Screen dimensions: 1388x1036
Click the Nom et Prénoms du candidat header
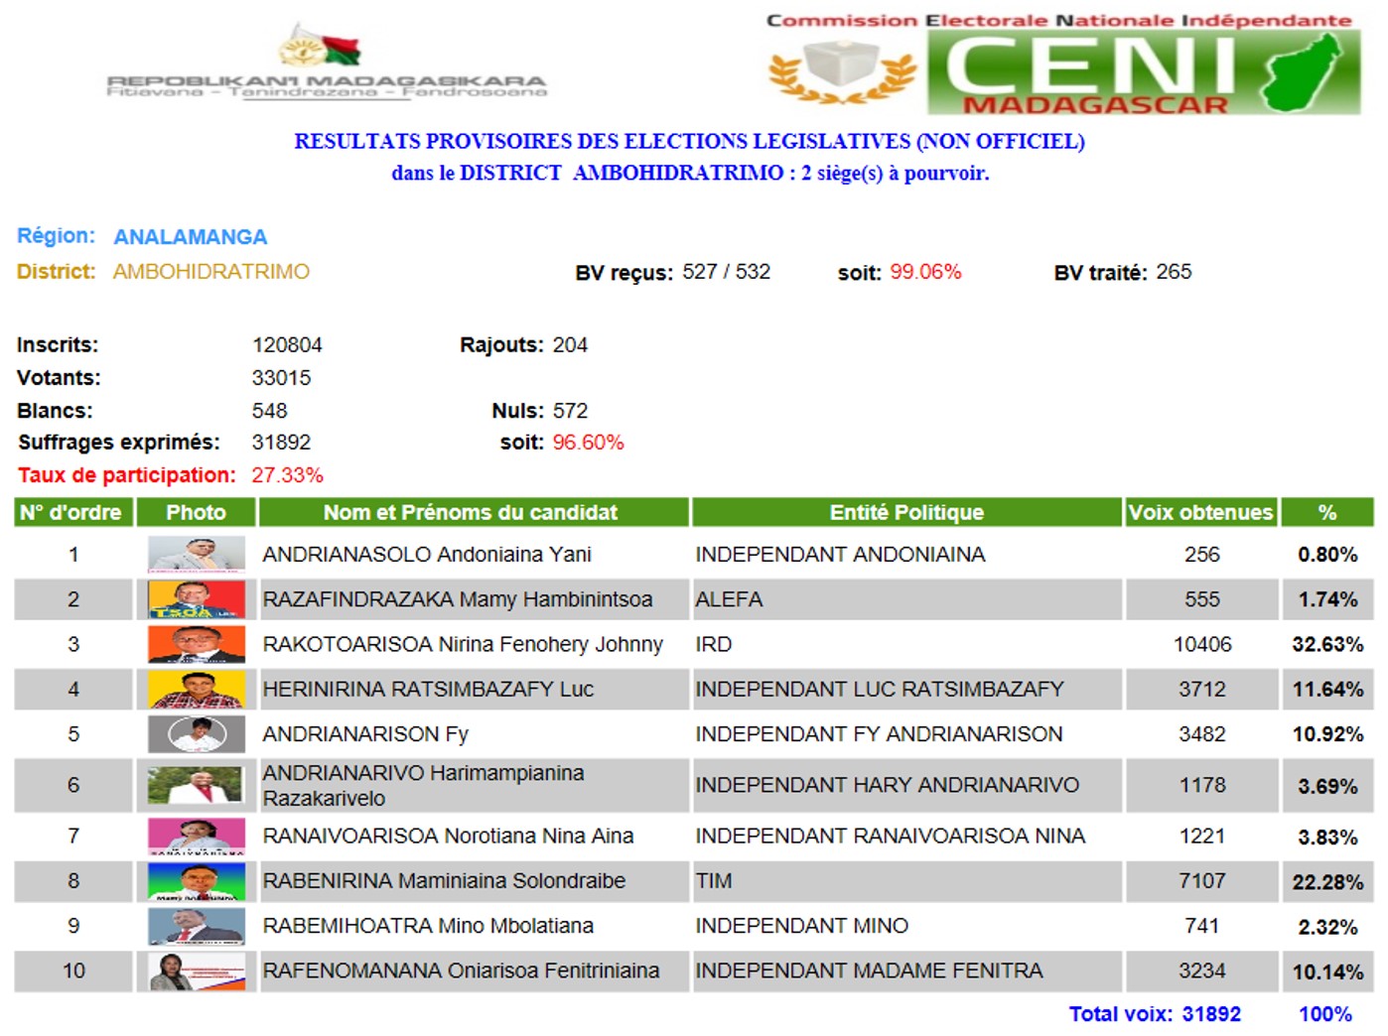pyautogui.click(x=473, y=512)
